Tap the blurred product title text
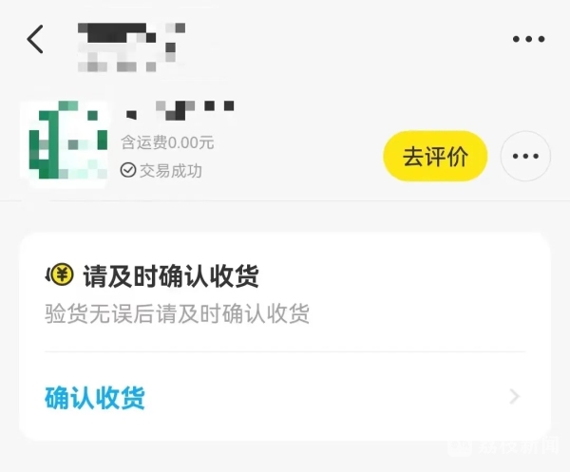This screenshot has height=472, width=570. [180, 110]
